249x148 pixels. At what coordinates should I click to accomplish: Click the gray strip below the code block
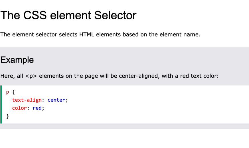124,126
